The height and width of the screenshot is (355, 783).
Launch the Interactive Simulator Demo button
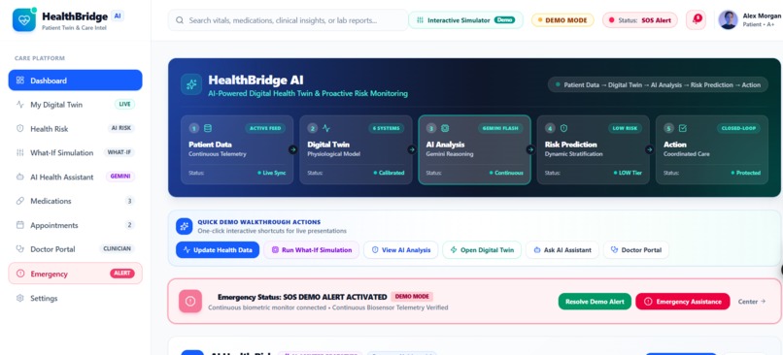(466, 20)
